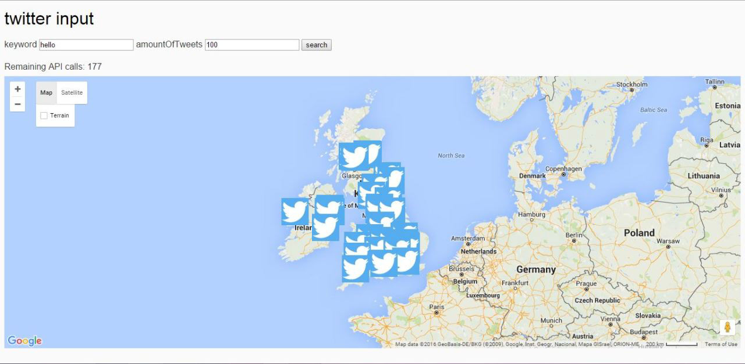
Task: Click the Berlin city label
Action: coord(574,235)
